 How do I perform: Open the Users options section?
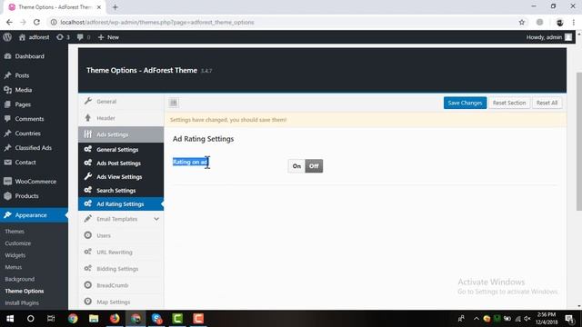(x=121, y=235)
